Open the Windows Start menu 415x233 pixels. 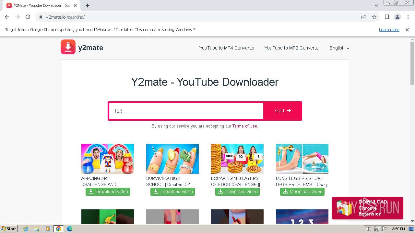[x=9, y=228]
